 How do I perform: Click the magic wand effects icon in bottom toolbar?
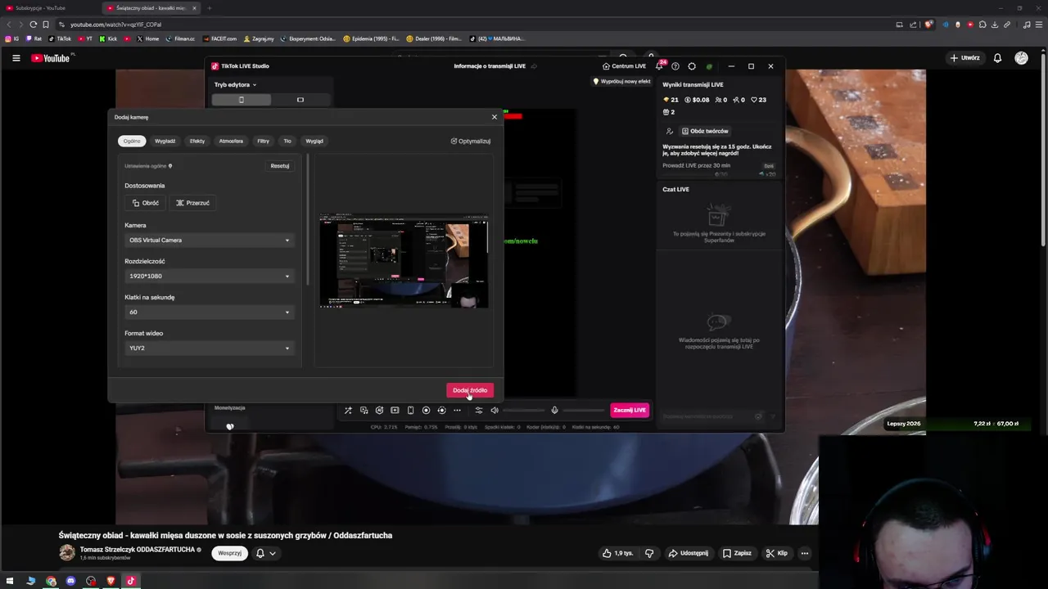pyautogui.click(x=348, y=410)
